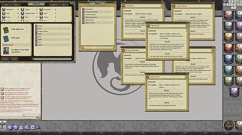Image resolution: width=242 pixels, height=135 pixels.
Task: Pick the d4 die
Action: pyautogui.click(x=38, y=127)
